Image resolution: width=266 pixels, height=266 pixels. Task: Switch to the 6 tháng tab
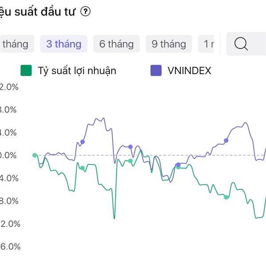pos(116,44)
